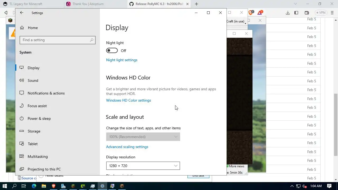The width and height of the screenshot is (338, 190).
Task: Open the Windows Start menu
Action: pos(5,186)
